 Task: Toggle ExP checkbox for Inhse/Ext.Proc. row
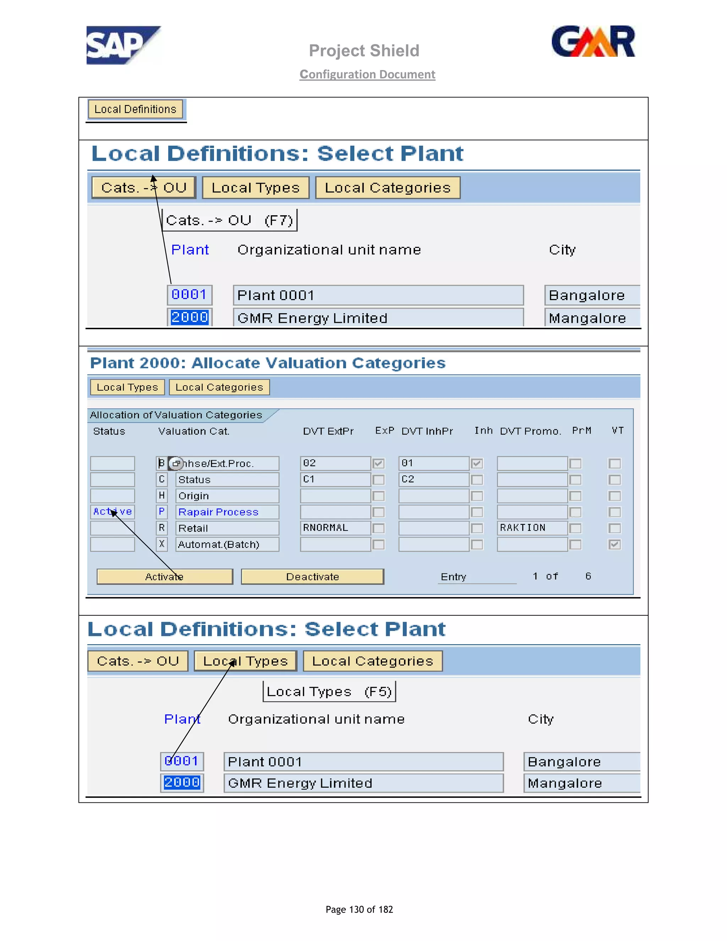[378, 464]
